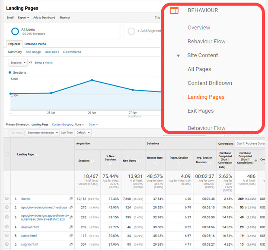Open /store.html external link icon
Screen dimensions: 268x250
coord(70,236)
